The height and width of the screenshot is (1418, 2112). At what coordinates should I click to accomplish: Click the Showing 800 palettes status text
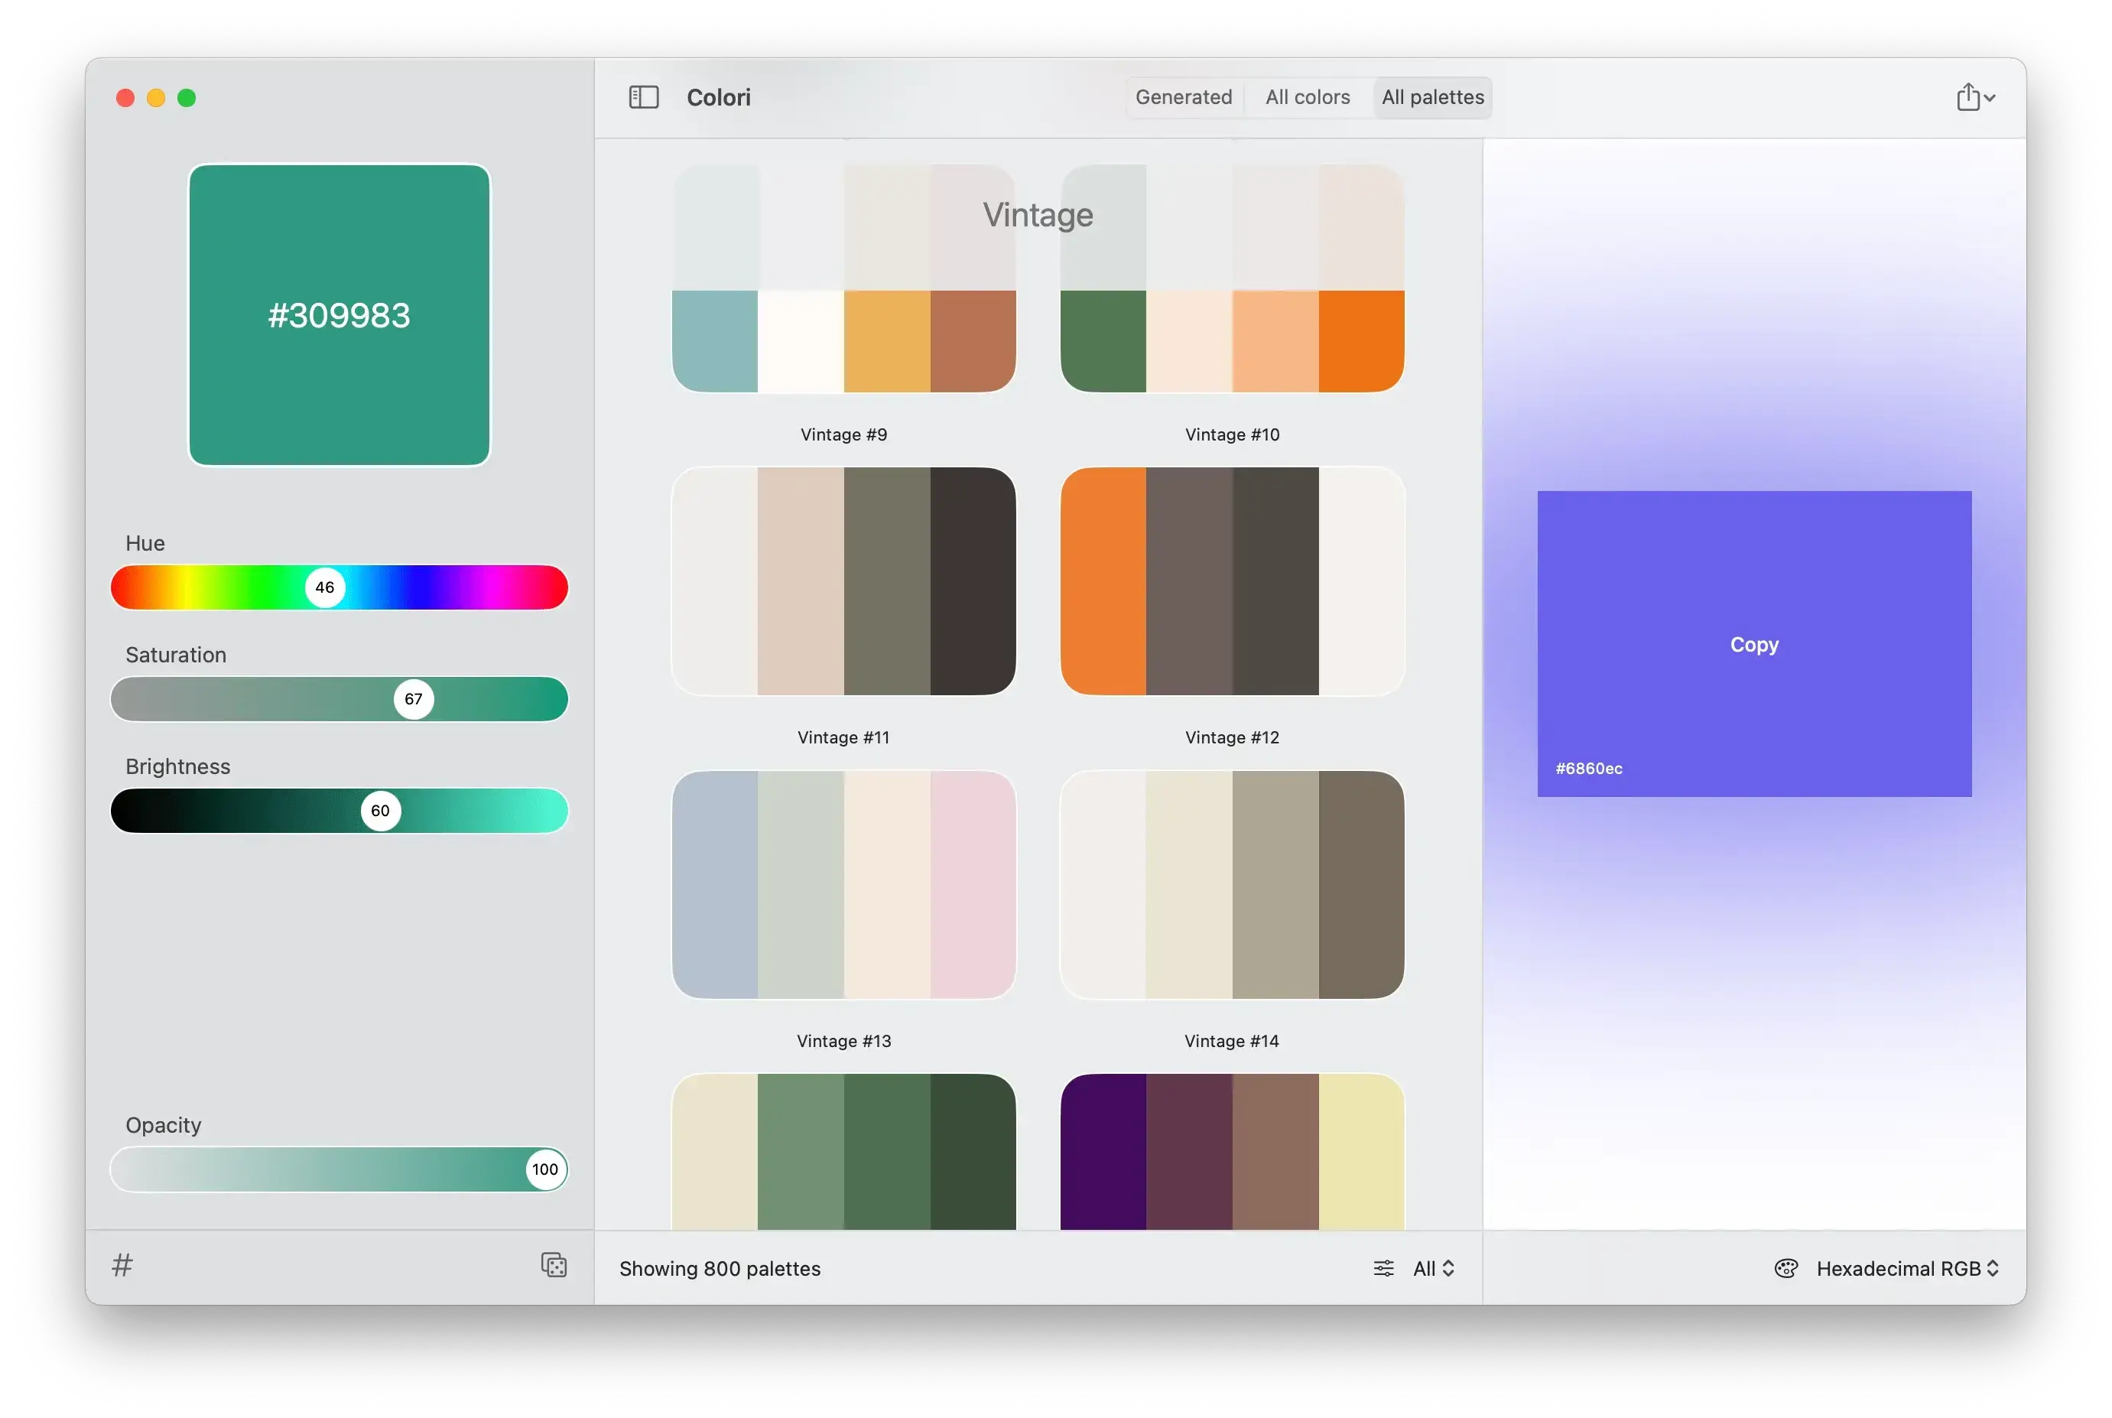tap(720, 1268)
